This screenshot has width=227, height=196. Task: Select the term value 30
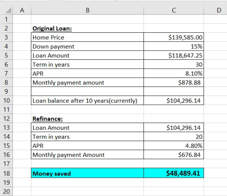coord(174,64)
